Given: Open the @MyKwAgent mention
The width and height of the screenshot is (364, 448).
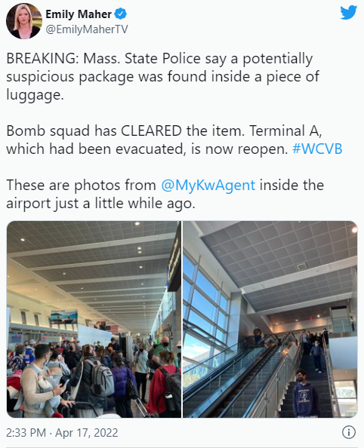Looking at the screenshot, I should [x=208, y=185].
